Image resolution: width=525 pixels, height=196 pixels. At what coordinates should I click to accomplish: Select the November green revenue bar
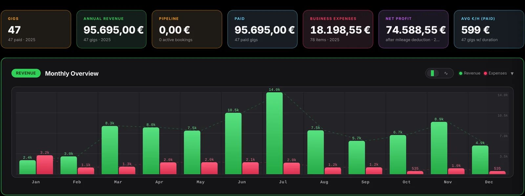pos(439,148)
